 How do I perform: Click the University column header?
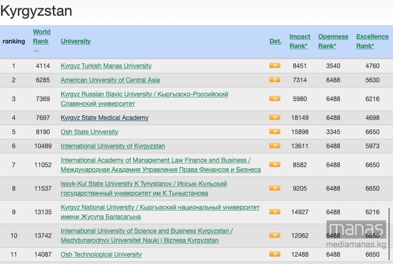pos(75,41)
